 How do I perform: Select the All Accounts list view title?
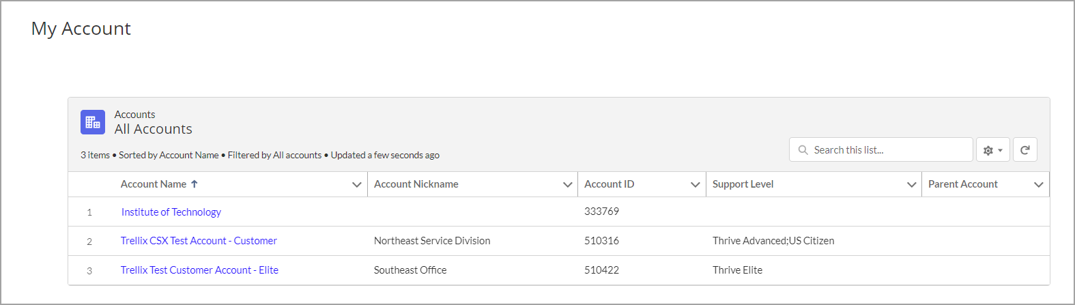point(154,129)
